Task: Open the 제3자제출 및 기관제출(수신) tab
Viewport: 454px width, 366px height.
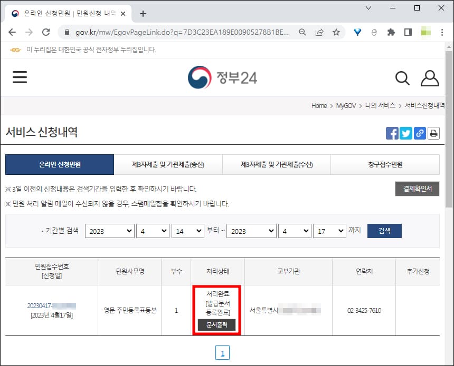Action: coord(277,164)
